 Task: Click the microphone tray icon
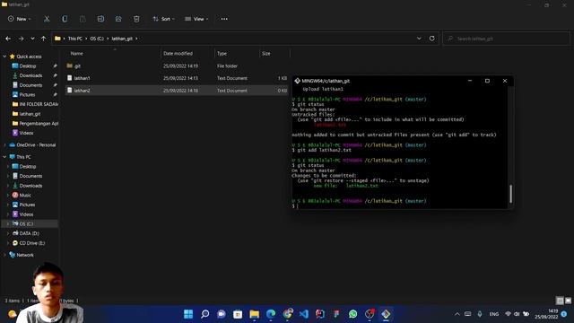(x=480, y=314)
